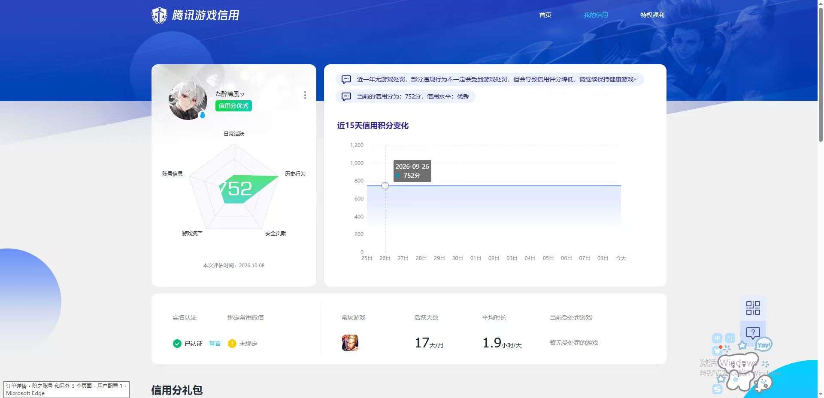This screenshot has height=398, width=824.
Task: Click the green verified checkmark icon
Action: pos(177,344)
